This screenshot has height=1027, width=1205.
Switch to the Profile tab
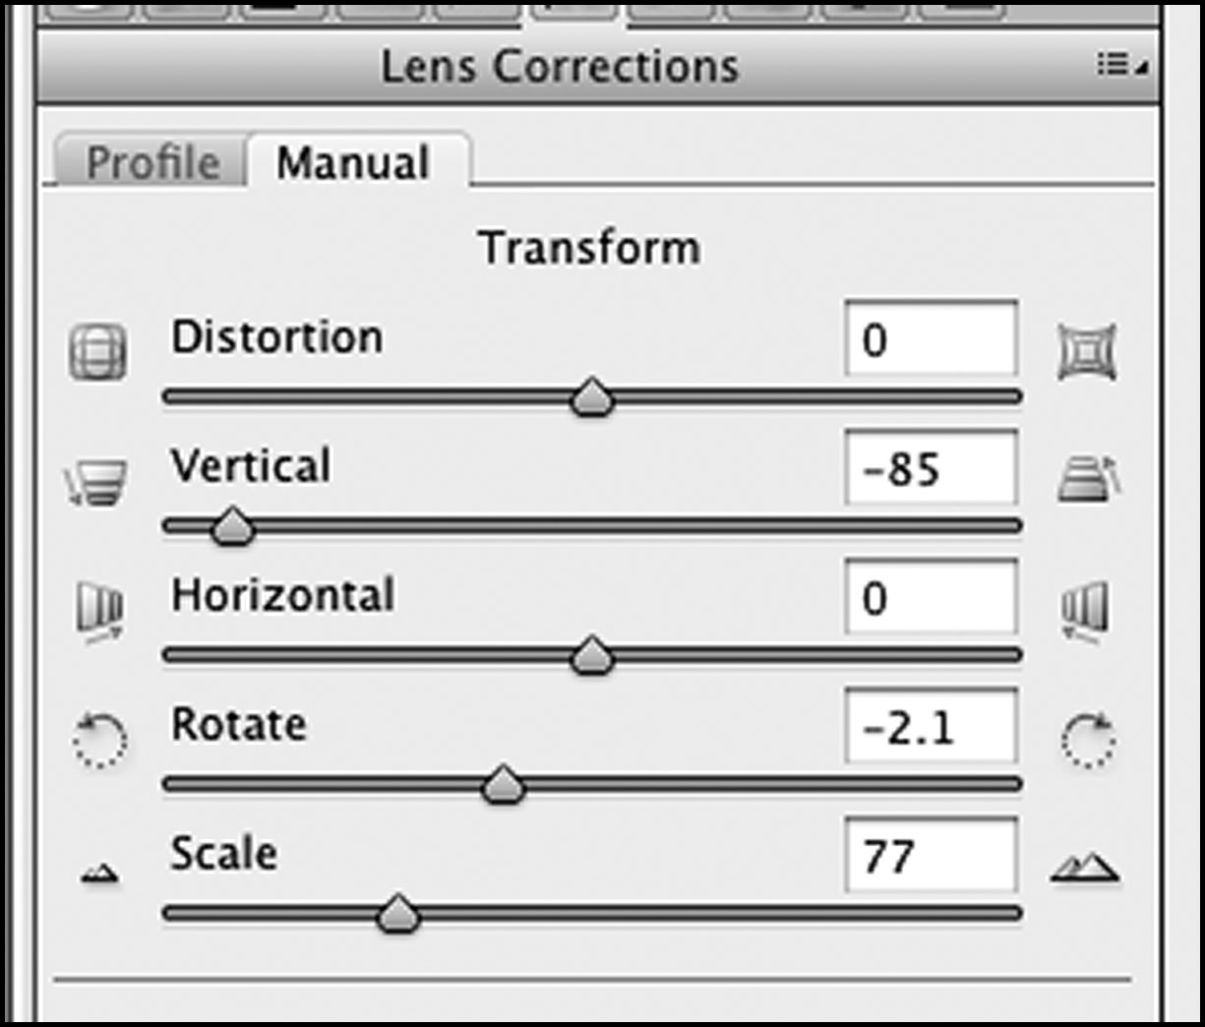152,162
